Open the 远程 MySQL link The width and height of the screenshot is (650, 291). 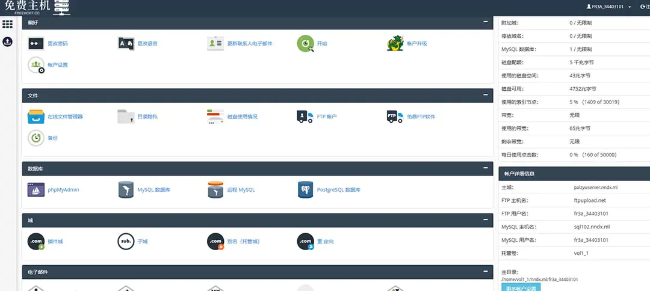(x=241, y=190)
